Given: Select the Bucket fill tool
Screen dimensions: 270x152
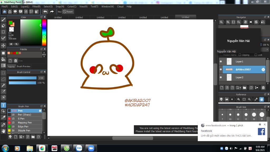Looking at the screenshot, I should point(3,59).
